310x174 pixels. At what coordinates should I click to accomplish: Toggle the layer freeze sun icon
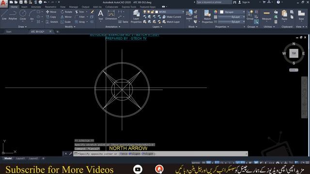tap(149, 12)
